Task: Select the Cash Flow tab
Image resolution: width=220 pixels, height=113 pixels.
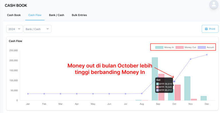Action: [x=35, y=15]
